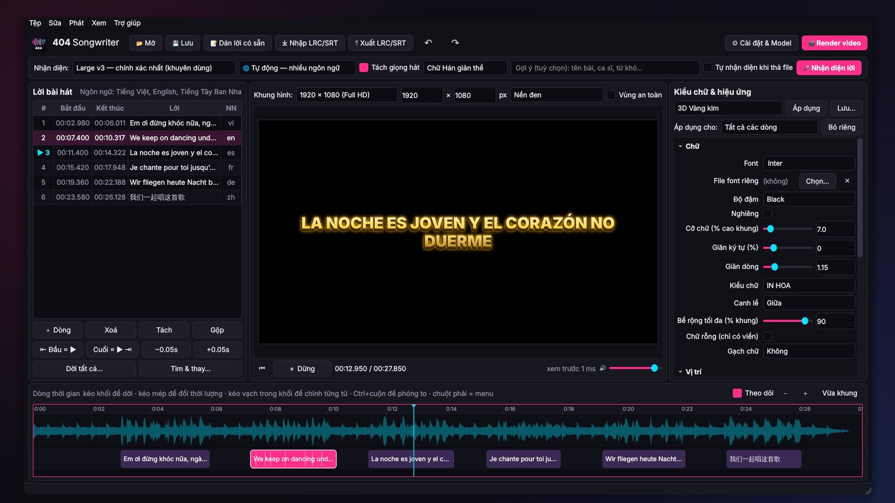Open the Phát menu

(76, 23)
